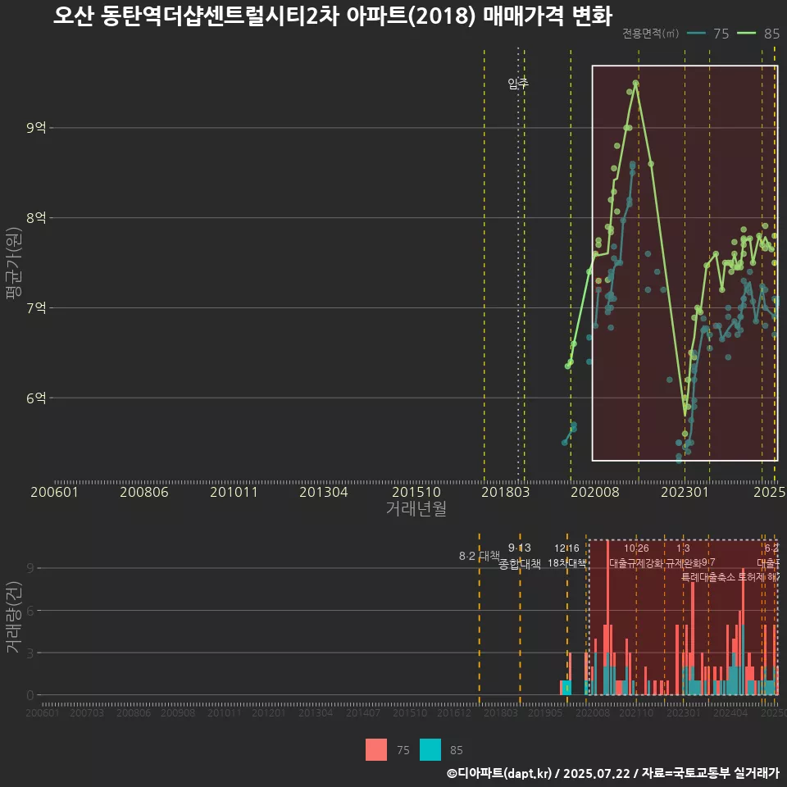Click the 거래년월 axis title
787x787 pixels.
point(416,508)
